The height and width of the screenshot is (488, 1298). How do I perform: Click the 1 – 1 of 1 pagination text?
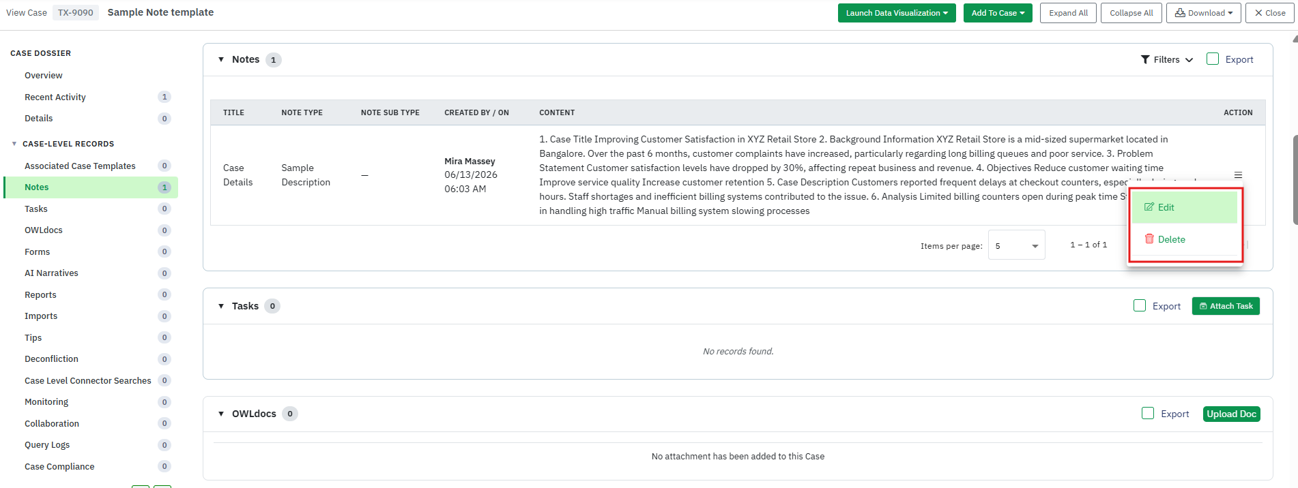tap(1088, 245)
